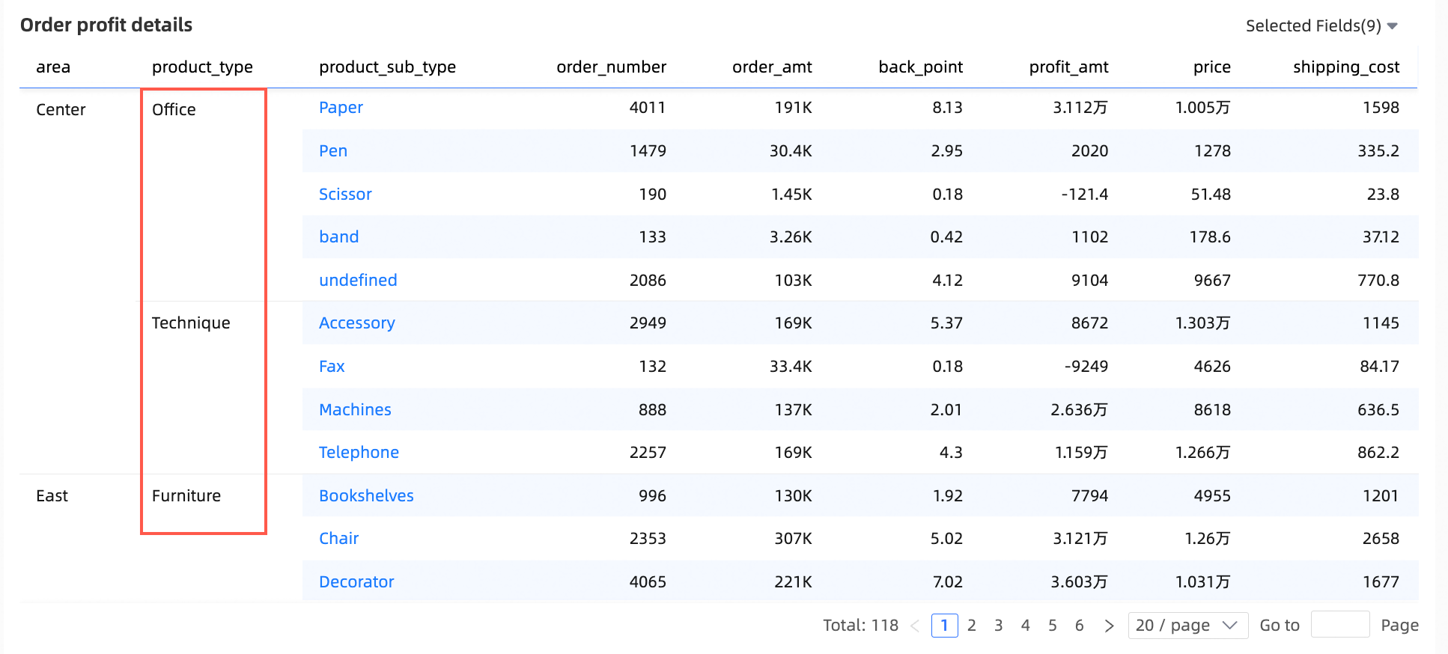Click the Total: 118 count label
The image size is (1448, 654).
coord(860,625)
